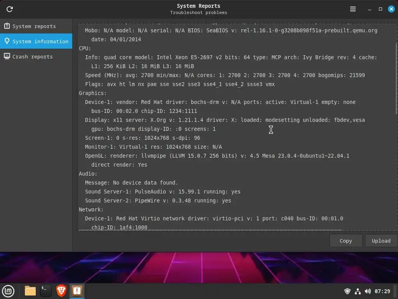Click the 'Sound Server-2: PipeWire' line
This screenshot has width=398, height=299.
[x=158, y=201]
